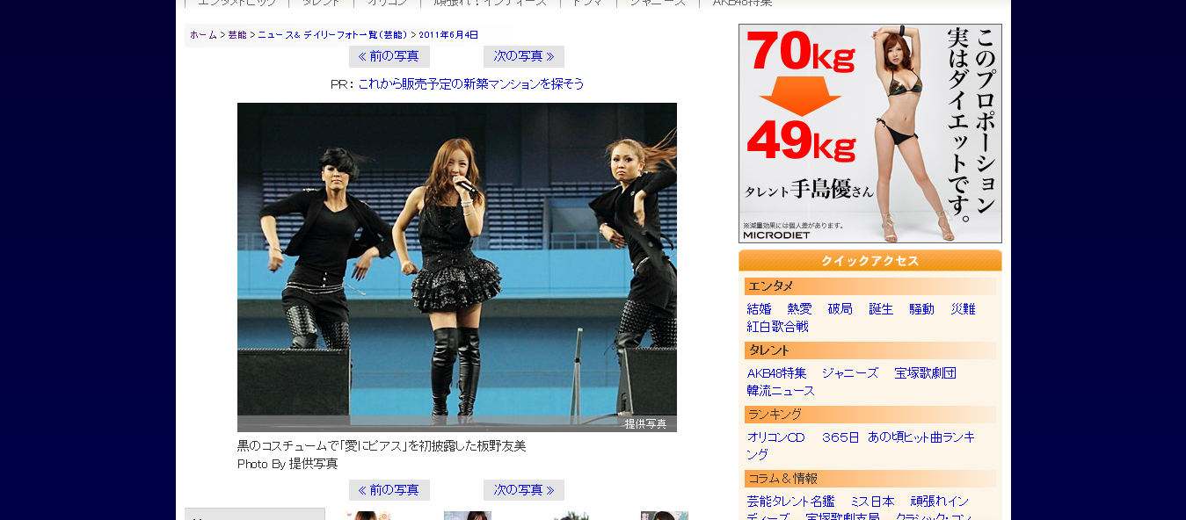This screenshot has height=520, width=1186.
Task: Open 熱愛 link under エンタメ
Action: [x=799, y=309]
